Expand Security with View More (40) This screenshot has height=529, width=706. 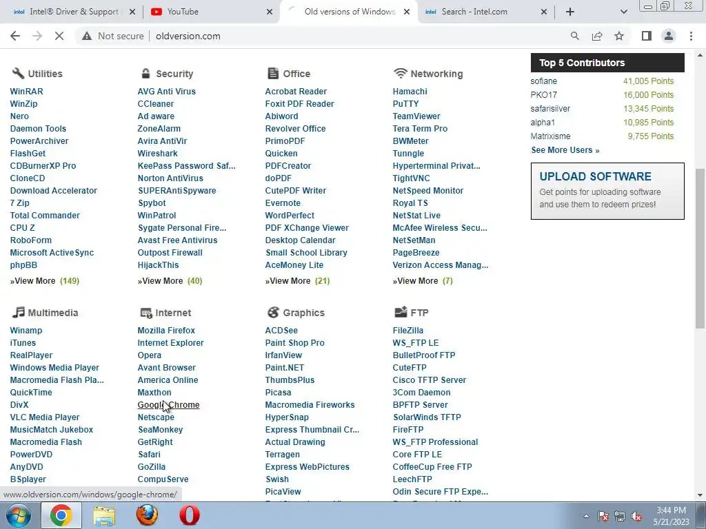[170, 281]
